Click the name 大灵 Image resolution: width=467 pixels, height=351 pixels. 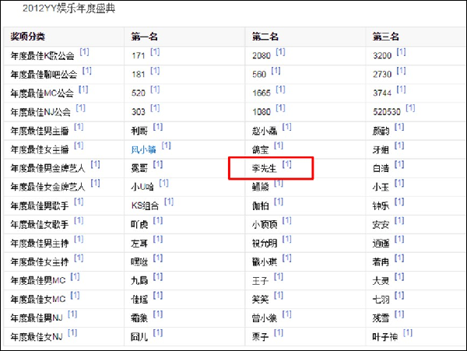(x=381, y=280)
